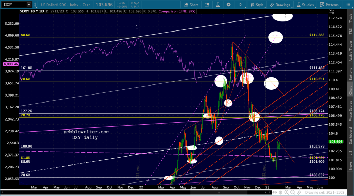354x196 pixels.
Task: Click the crosshair pan tool icon
Action: tap(281, 193)
